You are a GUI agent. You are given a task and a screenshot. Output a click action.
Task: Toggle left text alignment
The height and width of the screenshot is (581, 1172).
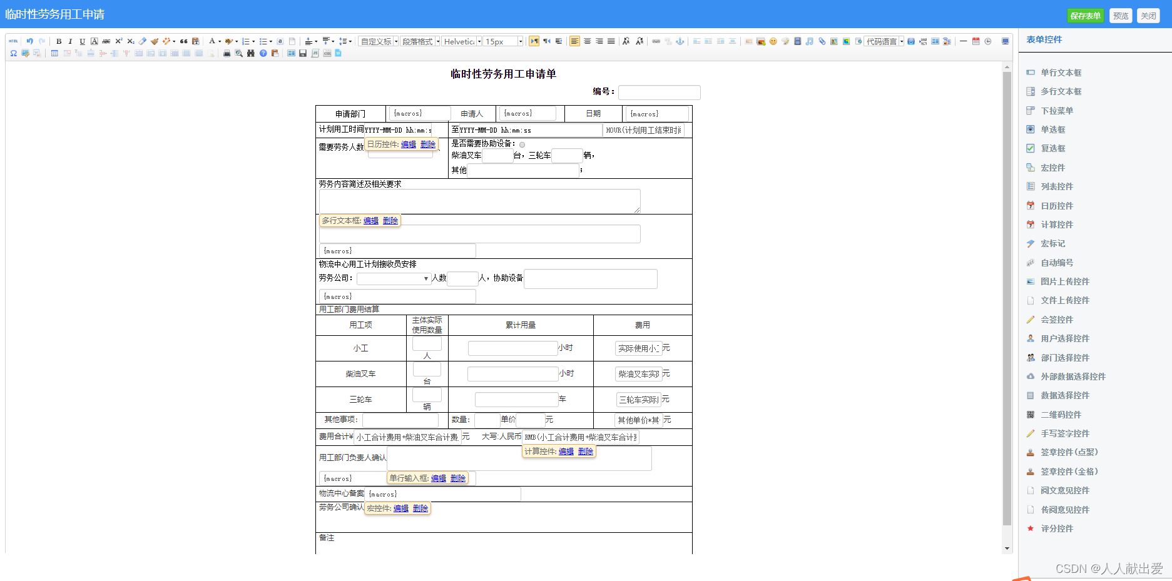(574, 41)
